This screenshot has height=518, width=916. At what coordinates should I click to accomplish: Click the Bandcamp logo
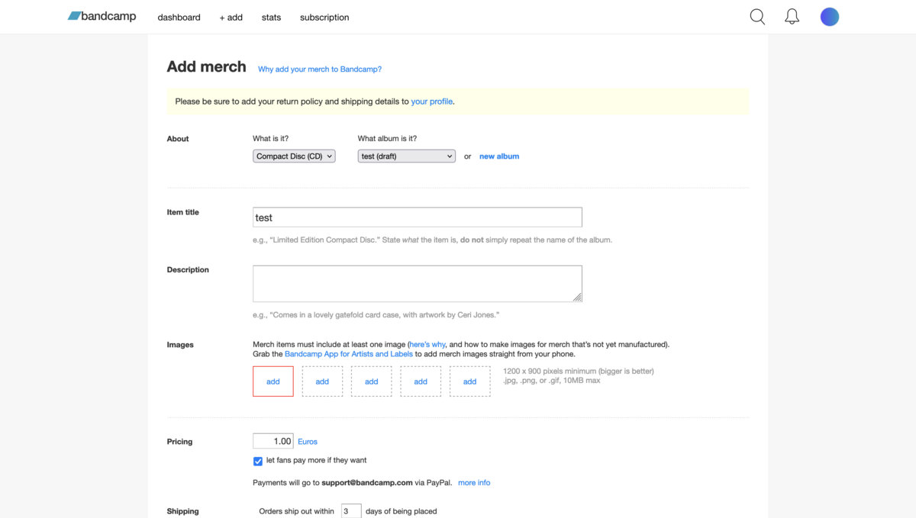coord(102,16)
